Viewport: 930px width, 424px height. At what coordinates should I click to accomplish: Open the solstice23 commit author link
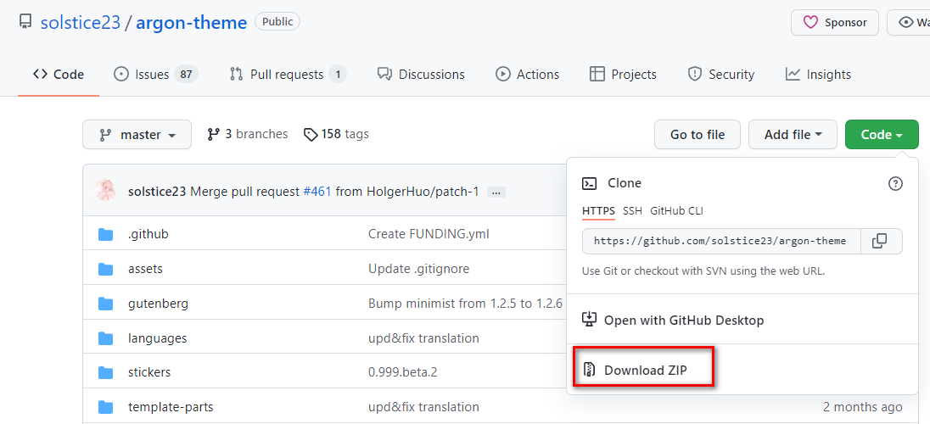pos(157,192)
